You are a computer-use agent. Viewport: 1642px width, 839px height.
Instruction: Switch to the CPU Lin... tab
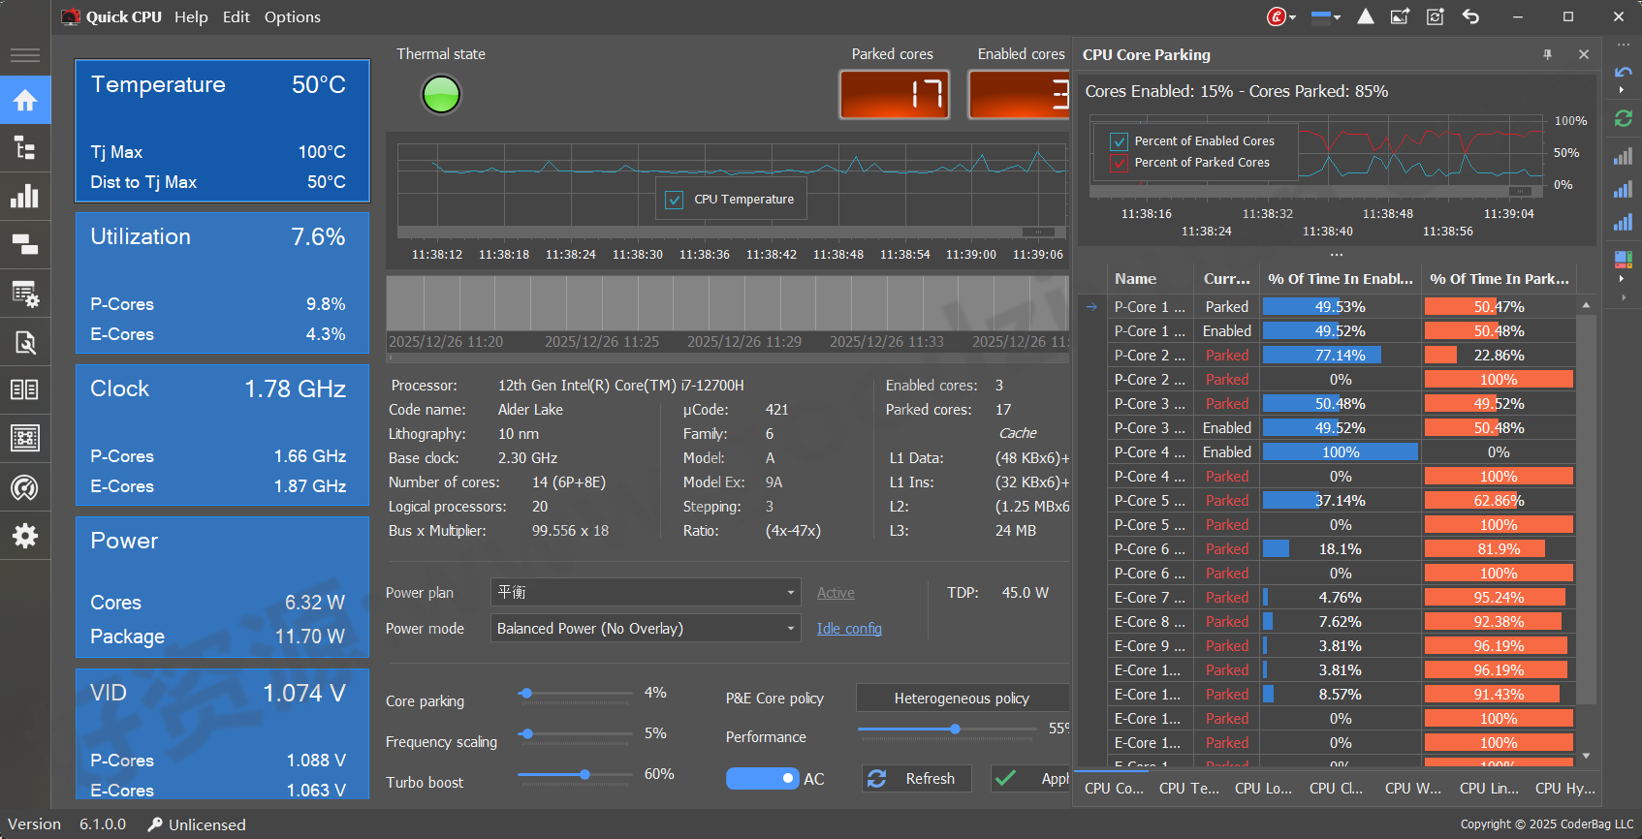[1489, 789]
